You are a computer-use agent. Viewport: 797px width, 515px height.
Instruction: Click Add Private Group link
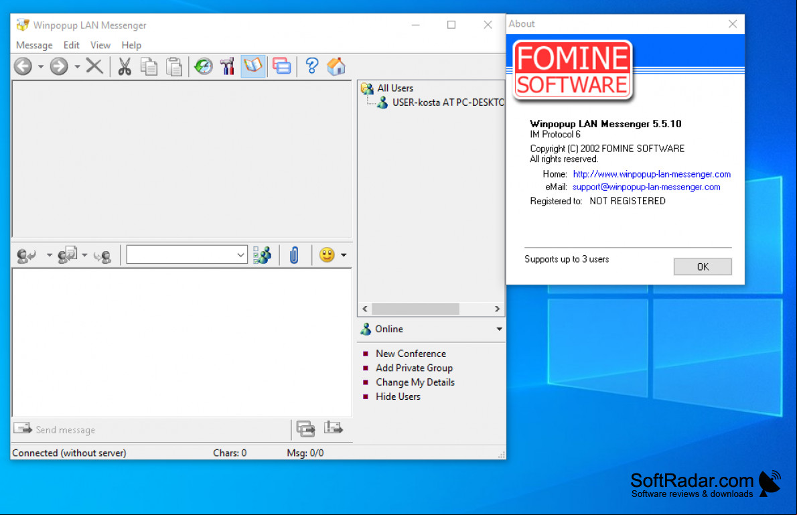414,368
